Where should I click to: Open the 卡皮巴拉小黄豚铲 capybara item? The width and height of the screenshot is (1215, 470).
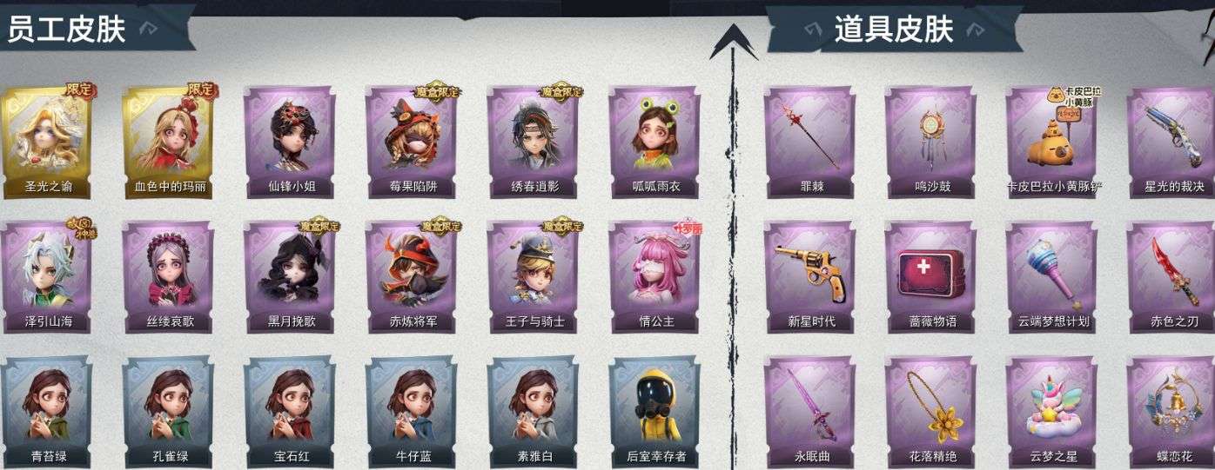point(1052,142)
